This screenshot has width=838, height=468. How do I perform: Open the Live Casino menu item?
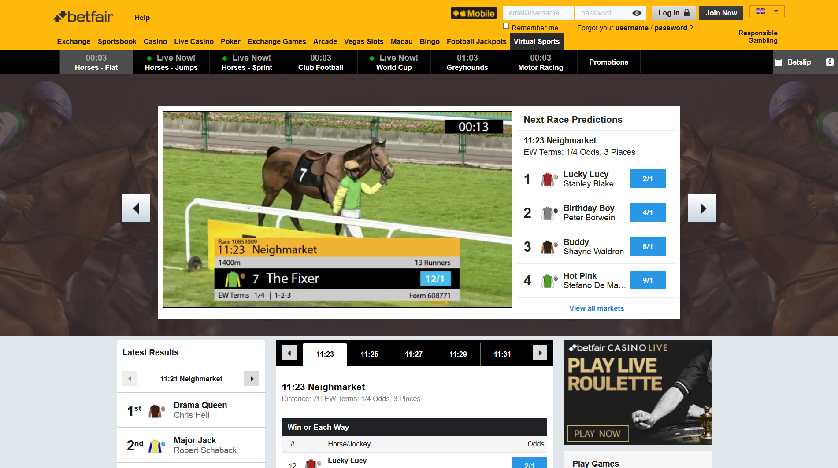click(x=194, y=42)
